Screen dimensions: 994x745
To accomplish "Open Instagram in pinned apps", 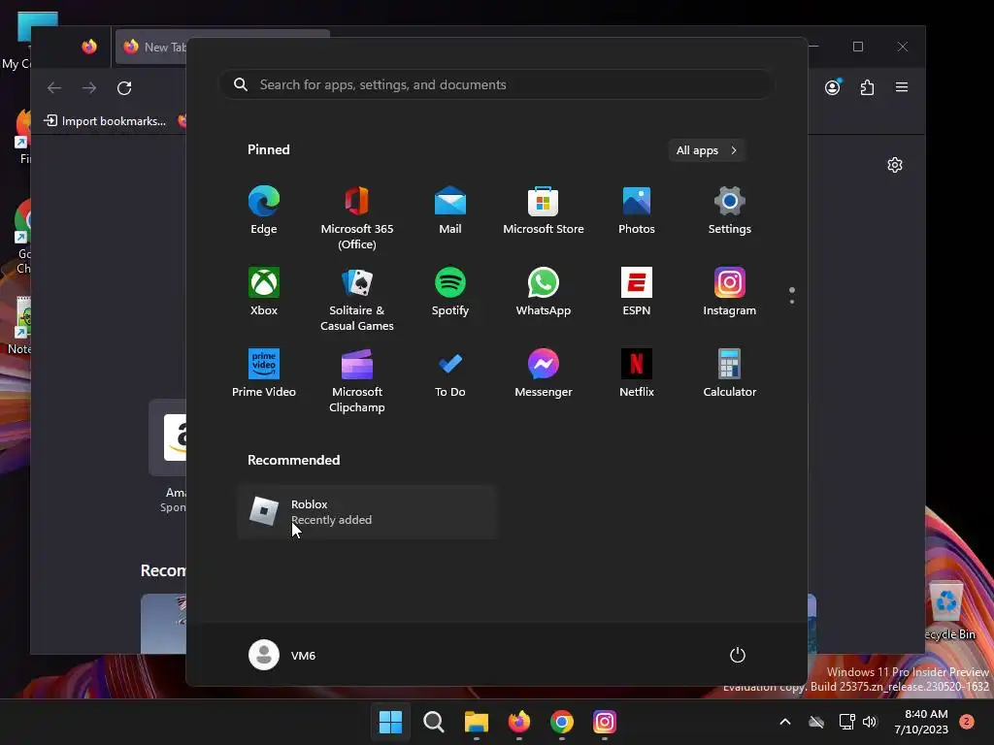I will [x=730, y=292].
